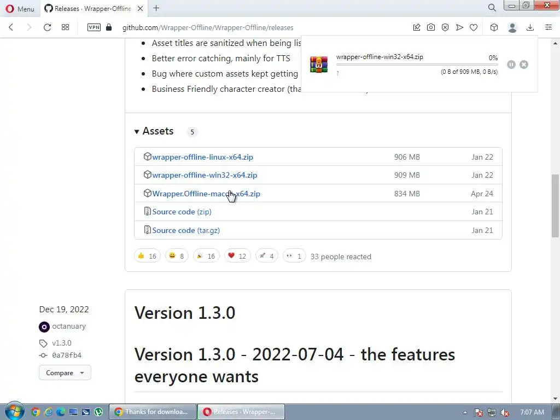Click the scrollbar down arrow
The width and height of the screenshot is (560, 420).
click(555, 399)
